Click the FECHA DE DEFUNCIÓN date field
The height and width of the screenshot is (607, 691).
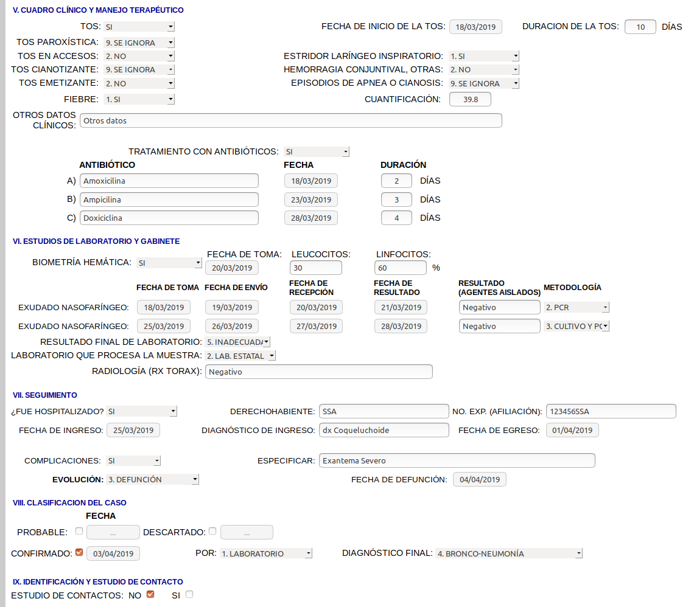click(479, 480)
